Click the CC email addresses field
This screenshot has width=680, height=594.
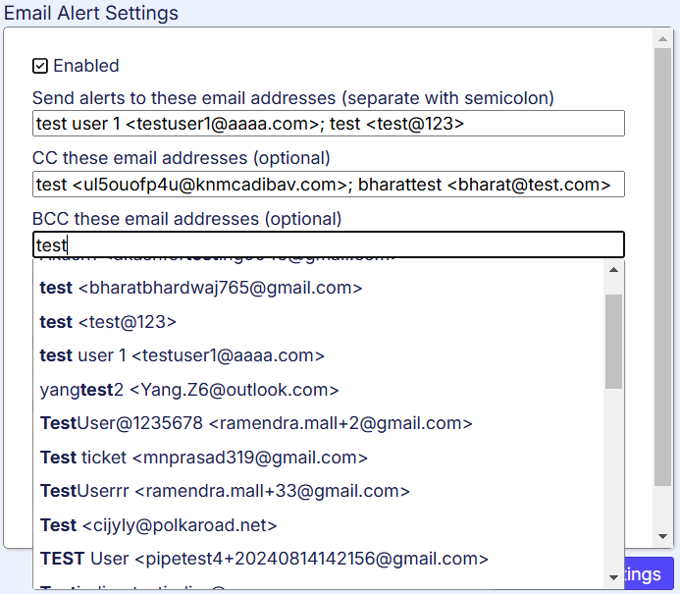[328, 185]
